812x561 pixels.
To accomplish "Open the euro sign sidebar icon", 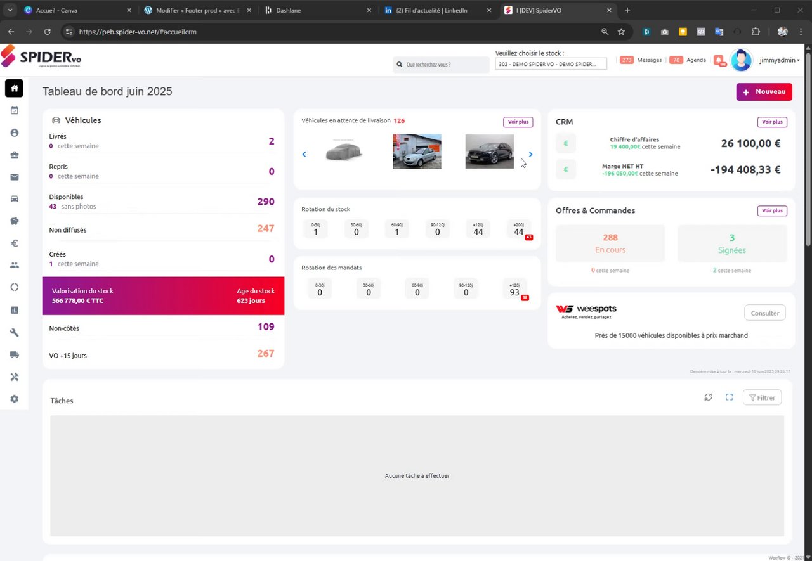I will 14,243.
